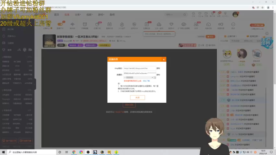Screen dimensions: 276x155
Task: Click the DOTA2 link in sidebar
Action: (x=29, y=62)
